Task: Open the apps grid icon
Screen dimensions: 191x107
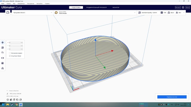Action: pyautogui.click(x=183, y=7)
